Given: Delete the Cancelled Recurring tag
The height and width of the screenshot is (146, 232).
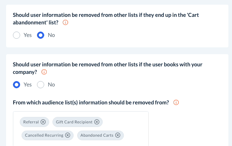Looking at the screenshot, I should pos(68,135).
